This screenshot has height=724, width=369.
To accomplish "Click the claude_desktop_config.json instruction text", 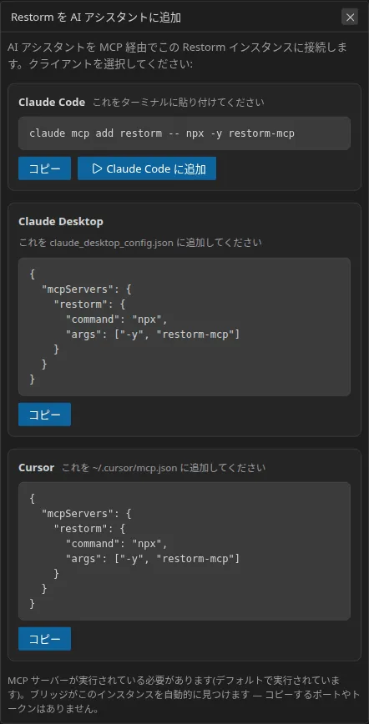I will point(140,243).
